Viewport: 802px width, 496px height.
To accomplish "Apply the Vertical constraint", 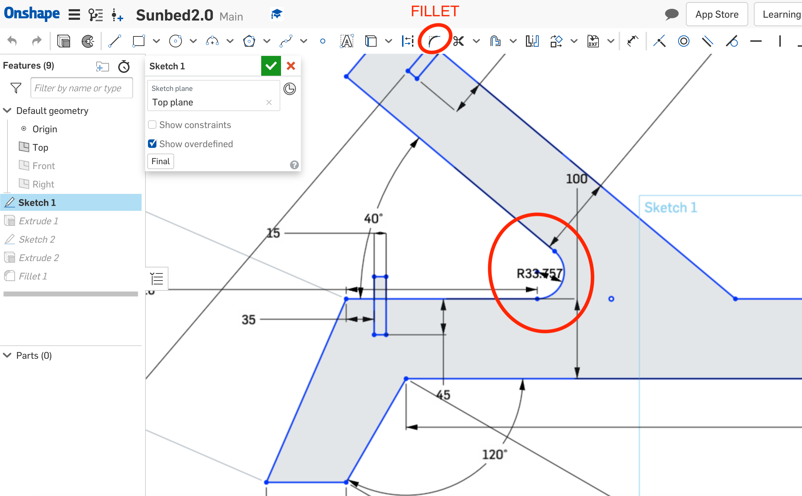I will [x=780, y=41].
